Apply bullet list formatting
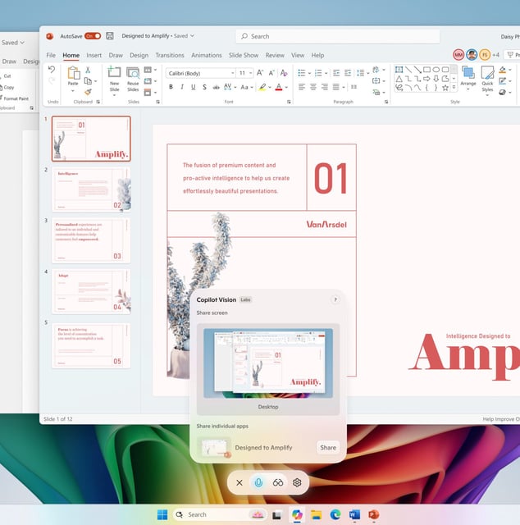Viewport: 520px width, 525px height. [x=302, y=73]
